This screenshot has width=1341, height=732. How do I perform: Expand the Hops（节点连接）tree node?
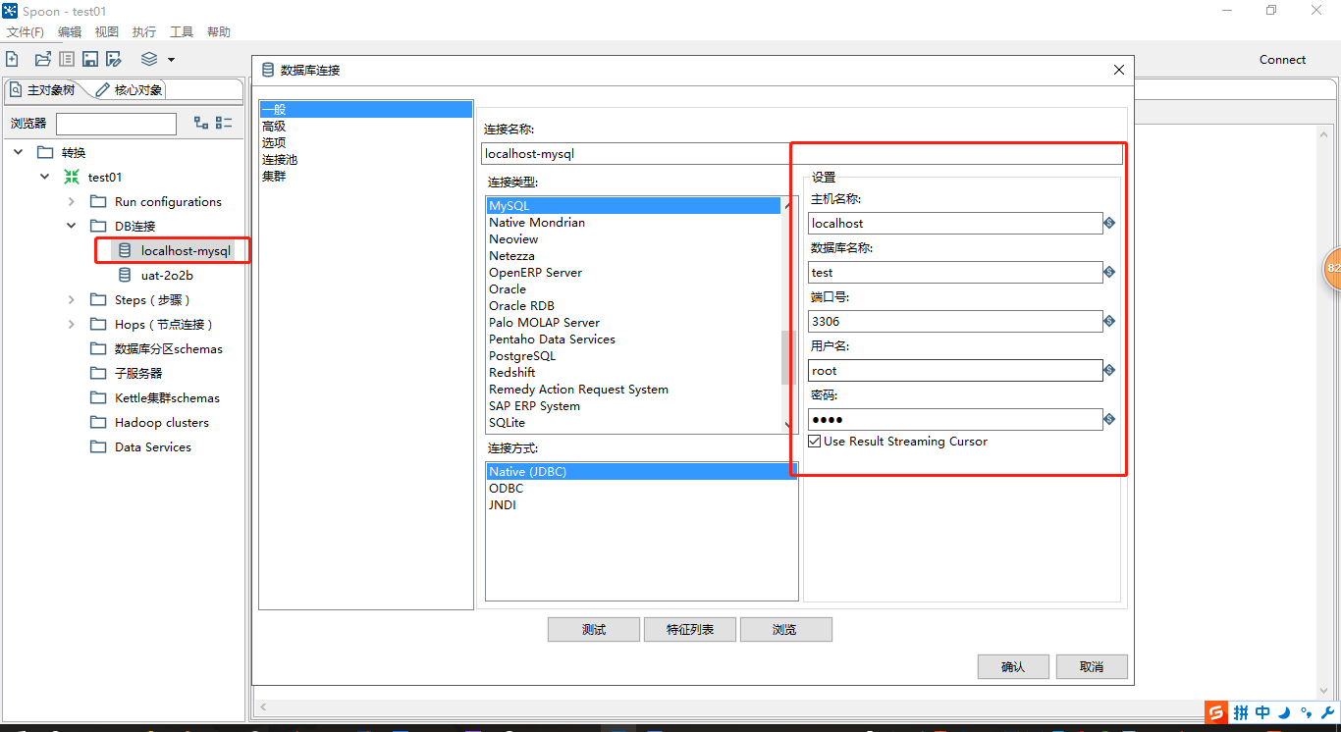pyautogui.click(x=71, y=324)
